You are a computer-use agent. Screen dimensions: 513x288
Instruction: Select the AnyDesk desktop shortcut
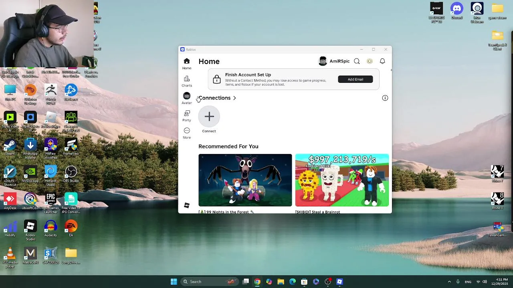tap(10, 202)
